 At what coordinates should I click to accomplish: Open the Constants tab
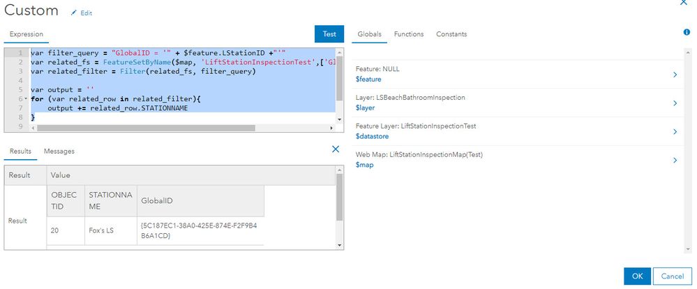451,34
